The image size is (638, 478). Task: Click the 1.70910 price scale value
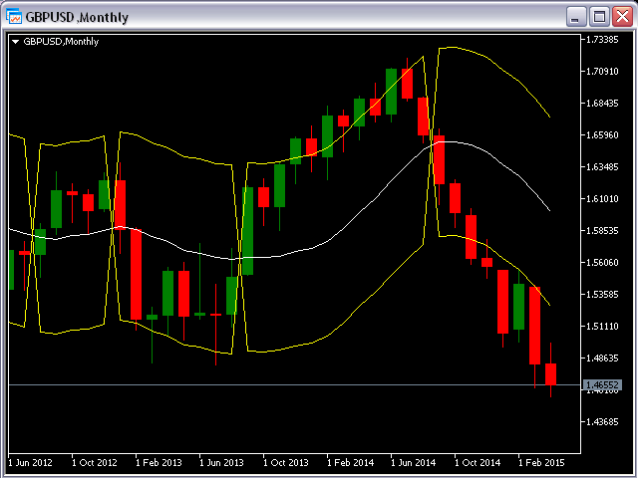point(602,72)
